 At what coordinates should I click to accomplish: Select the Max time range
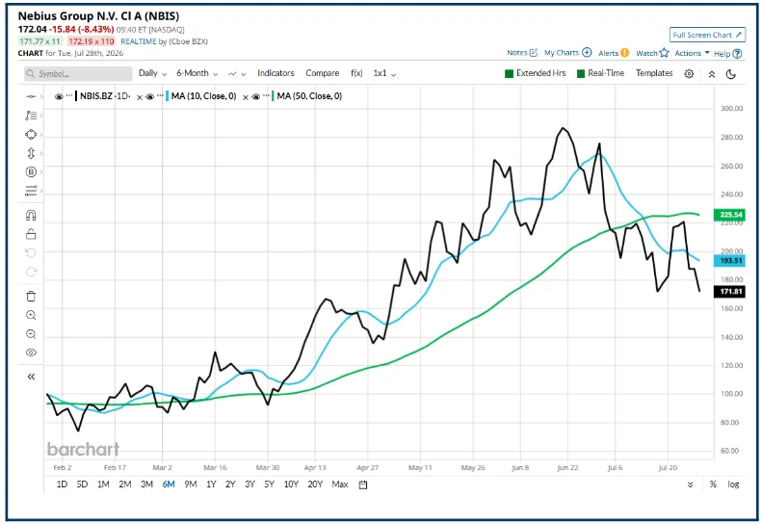[340, 485]
